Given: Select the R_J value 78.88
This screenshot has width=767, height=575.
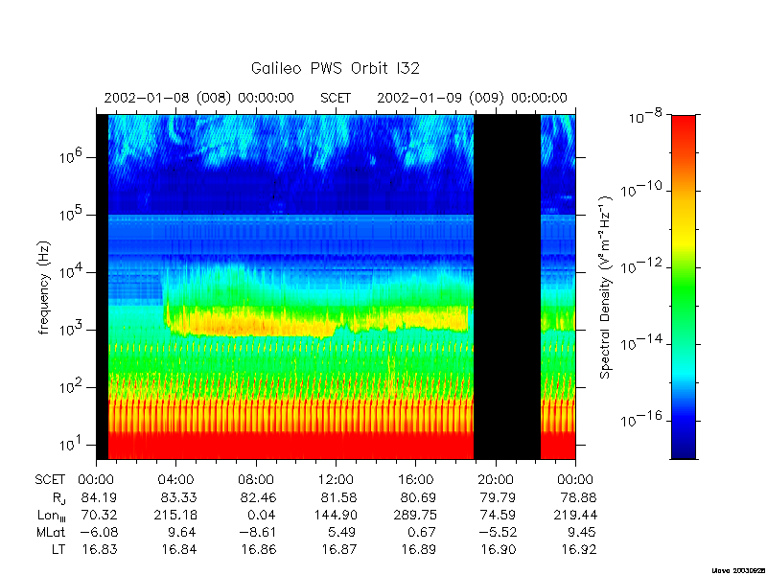Looking at the screenshot, I should 578,497.
